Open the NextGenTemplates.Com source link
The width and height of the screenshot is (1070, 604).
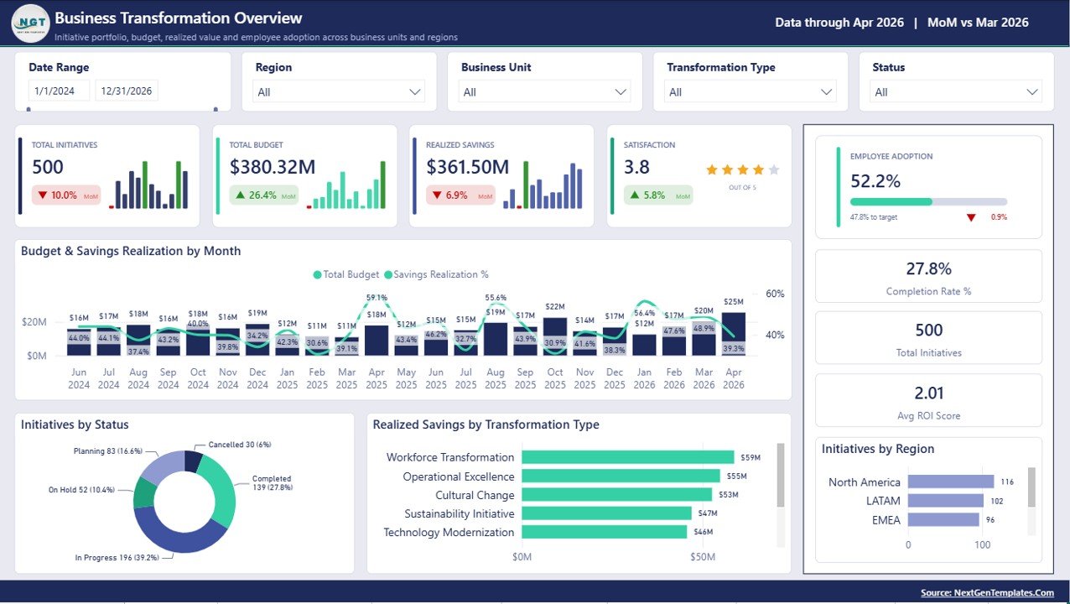point(987,593)
